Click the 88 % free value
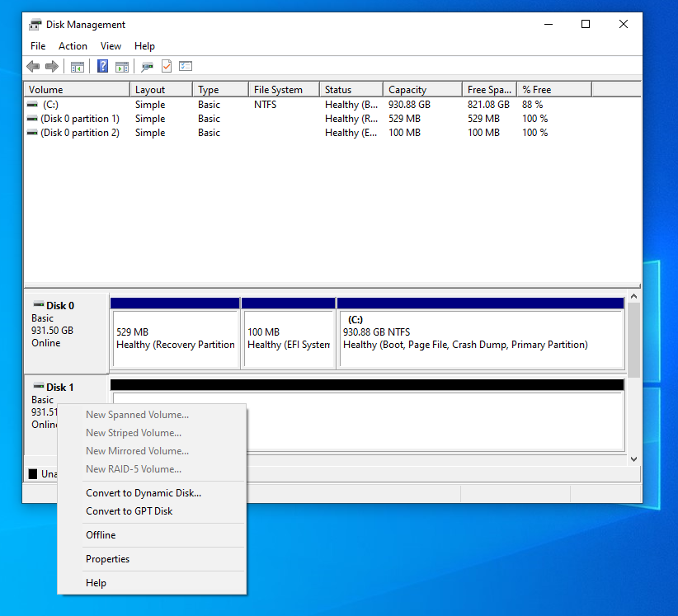The width and height of the screenshot is (678, 616). 532,105
